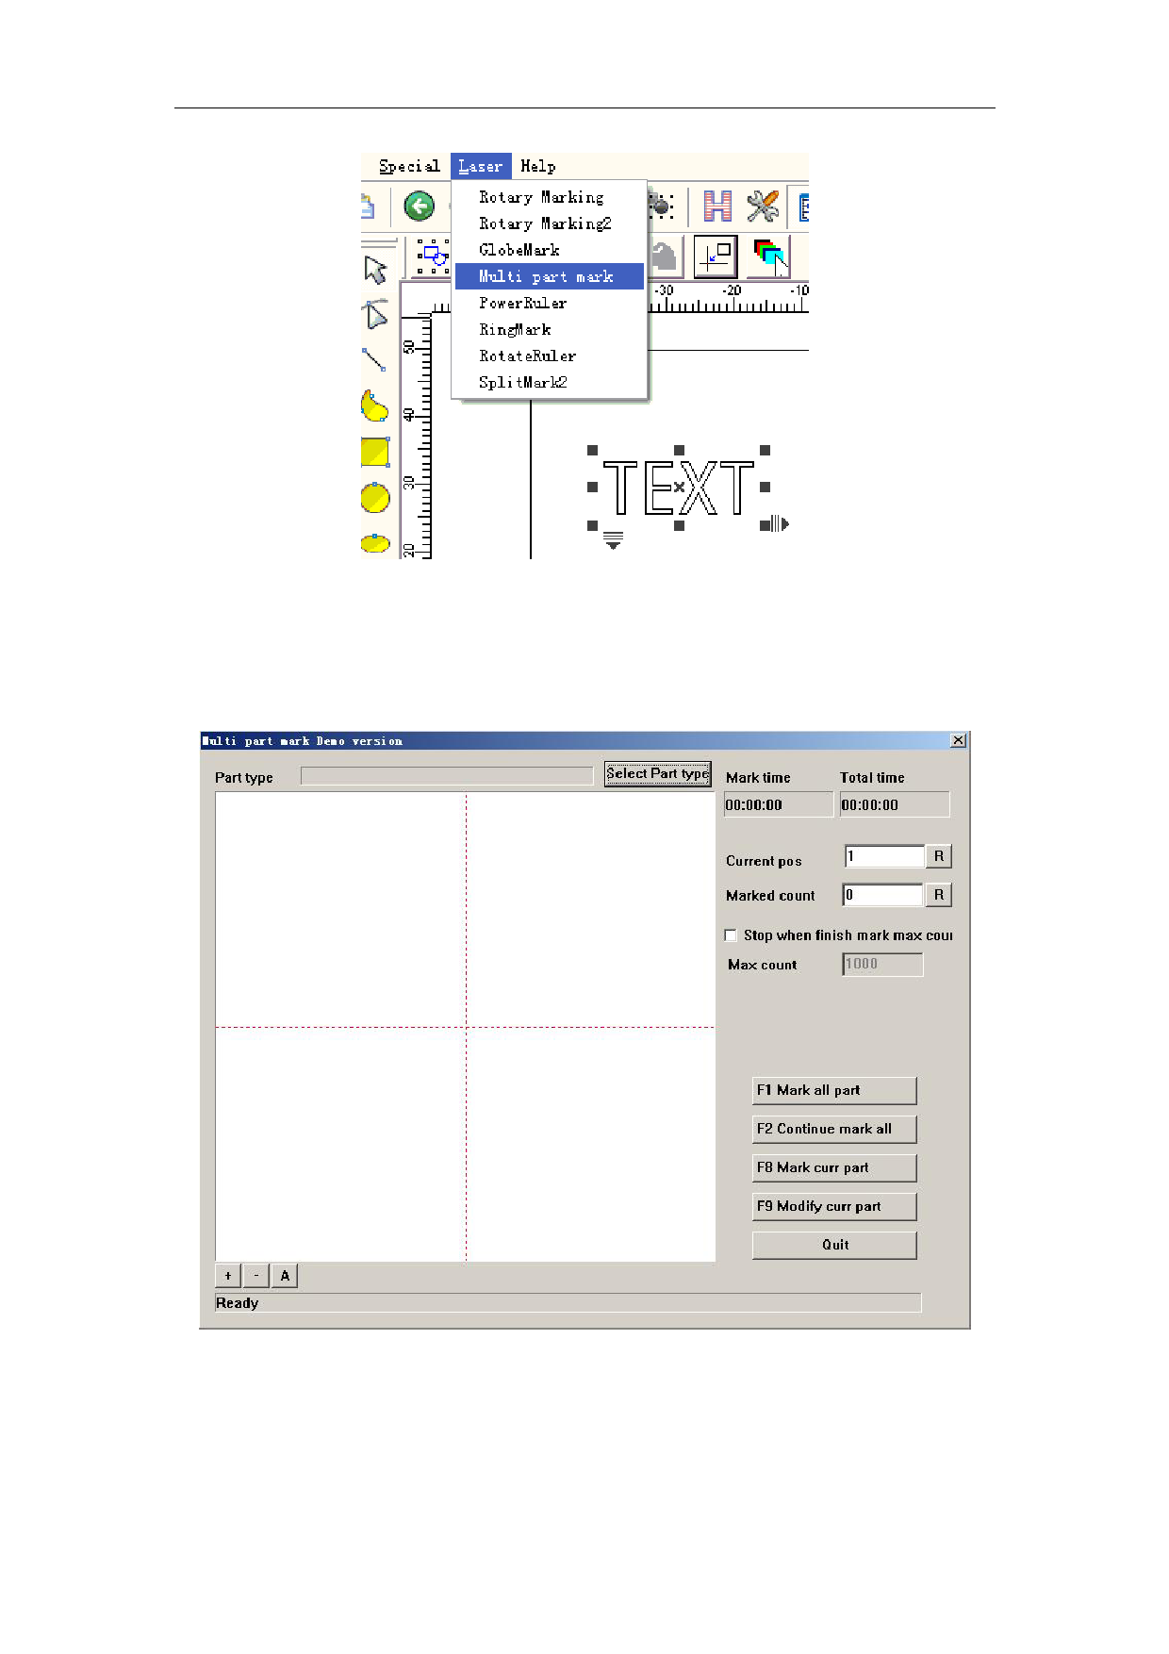Open the Help menu

537,166
